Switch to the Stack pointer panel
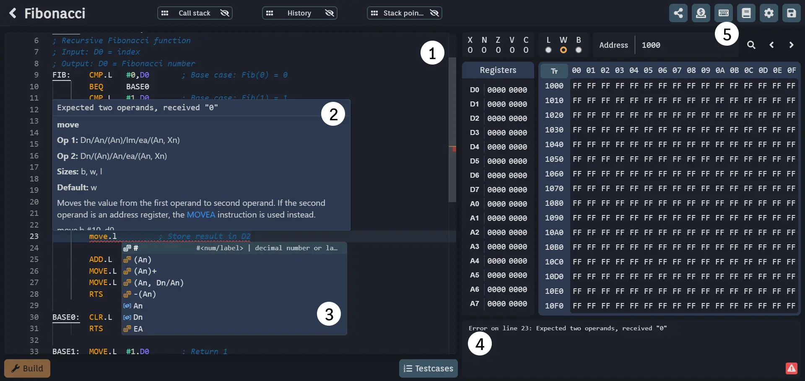 coord(404,13)
